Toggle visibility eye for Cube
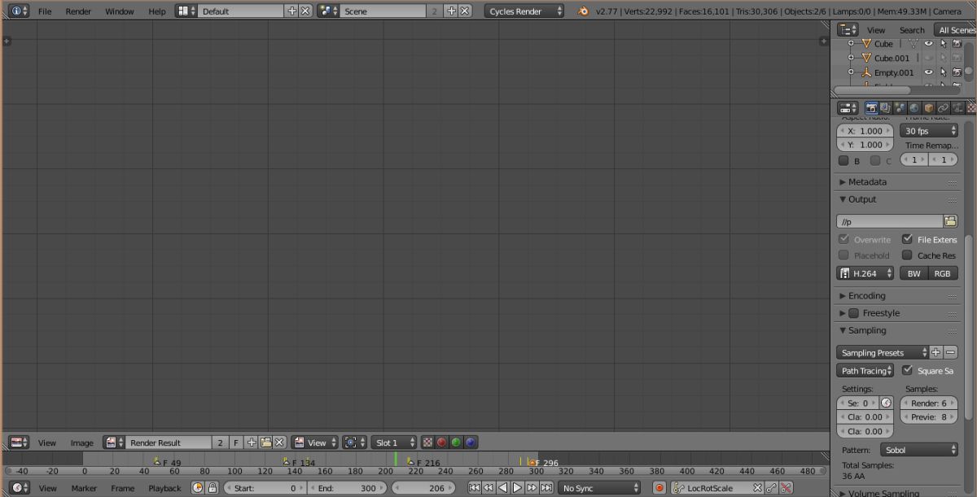The height and width of the screenshot is (497, 977). (x=928, y=43)
